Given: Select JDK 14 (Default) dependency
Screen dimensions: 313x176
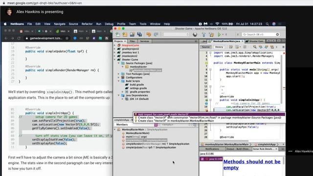Looking at the screenshot, I should click(x=139, y=99).
